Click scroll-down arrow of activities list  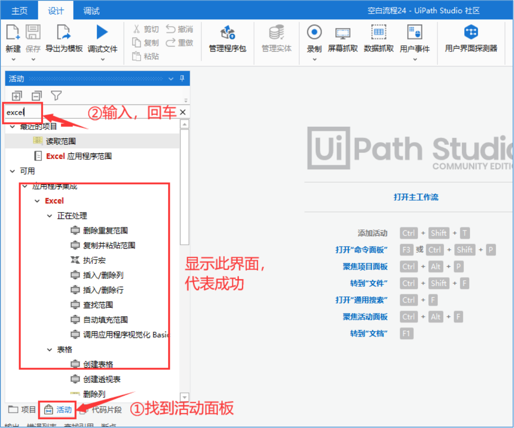(x=184, y=397)
